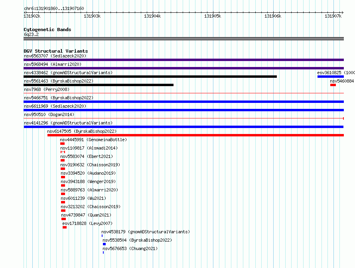Open the nsv5583074 (Ebert2021) label
The image size is (355, 268).
87,156
